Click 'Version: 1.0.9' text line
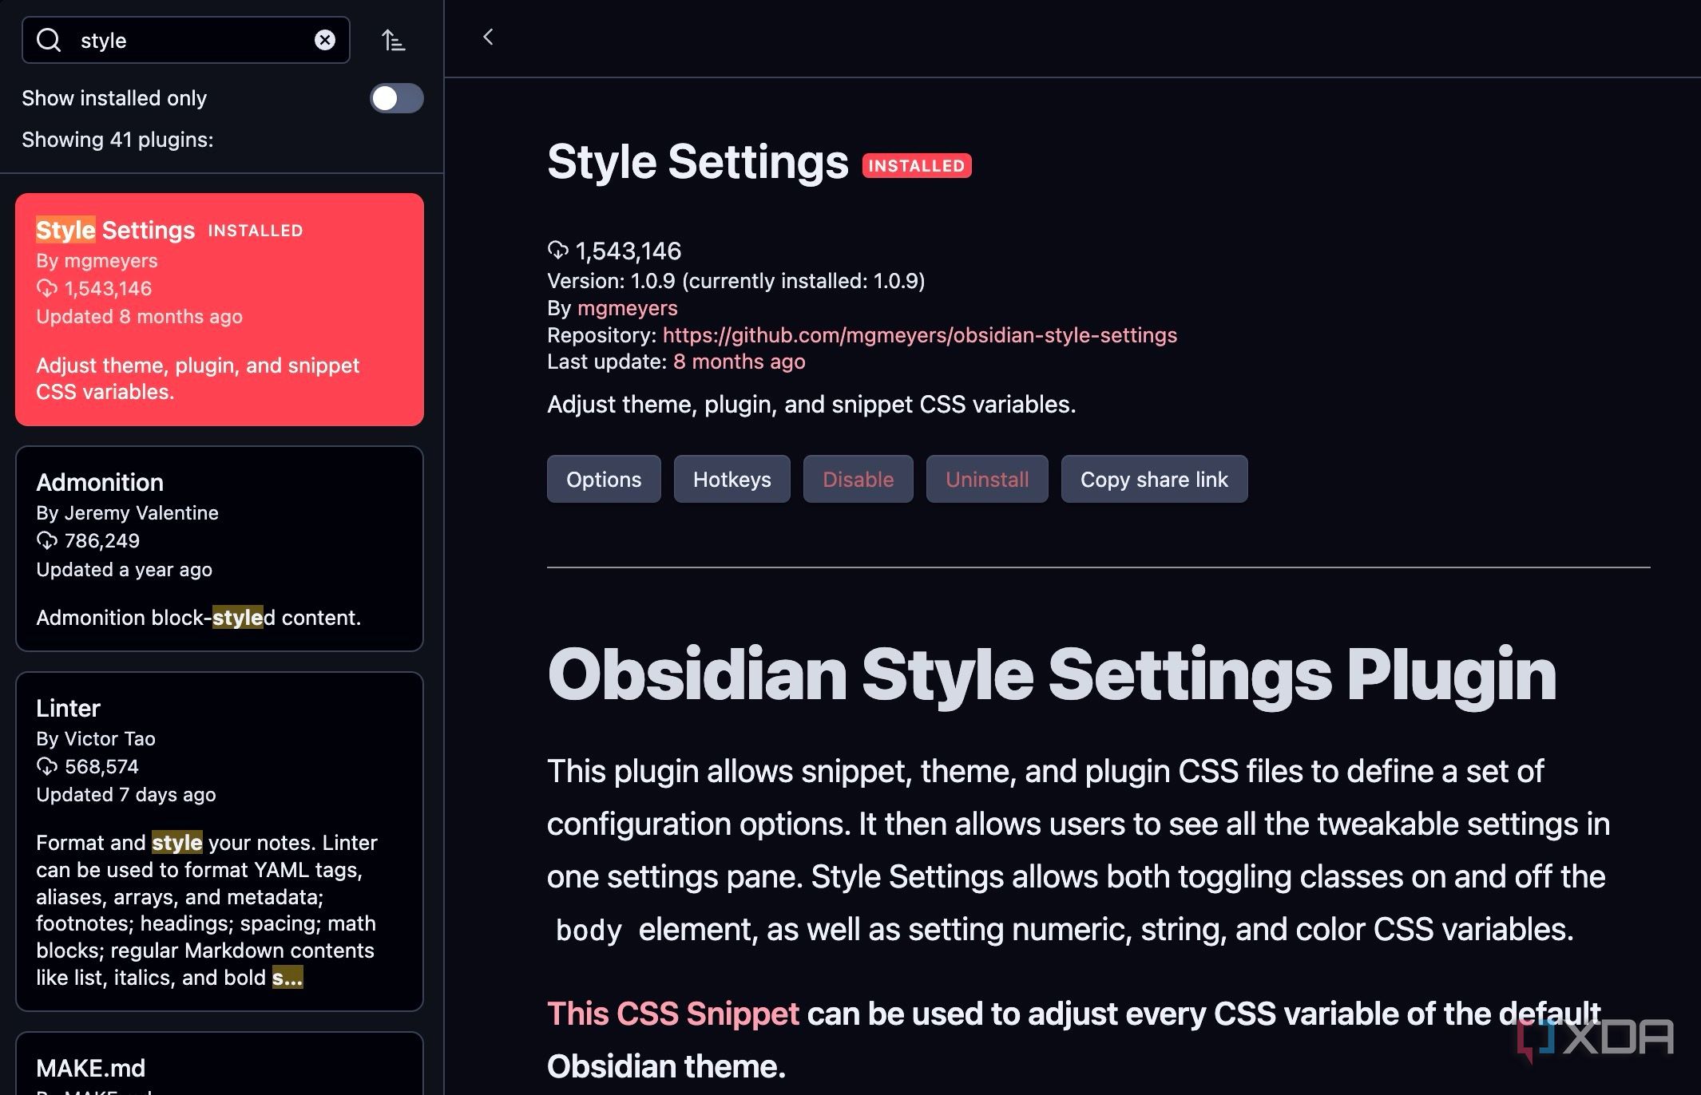The width and height of the screenshot is (1701, 1095). coord(736,281)
